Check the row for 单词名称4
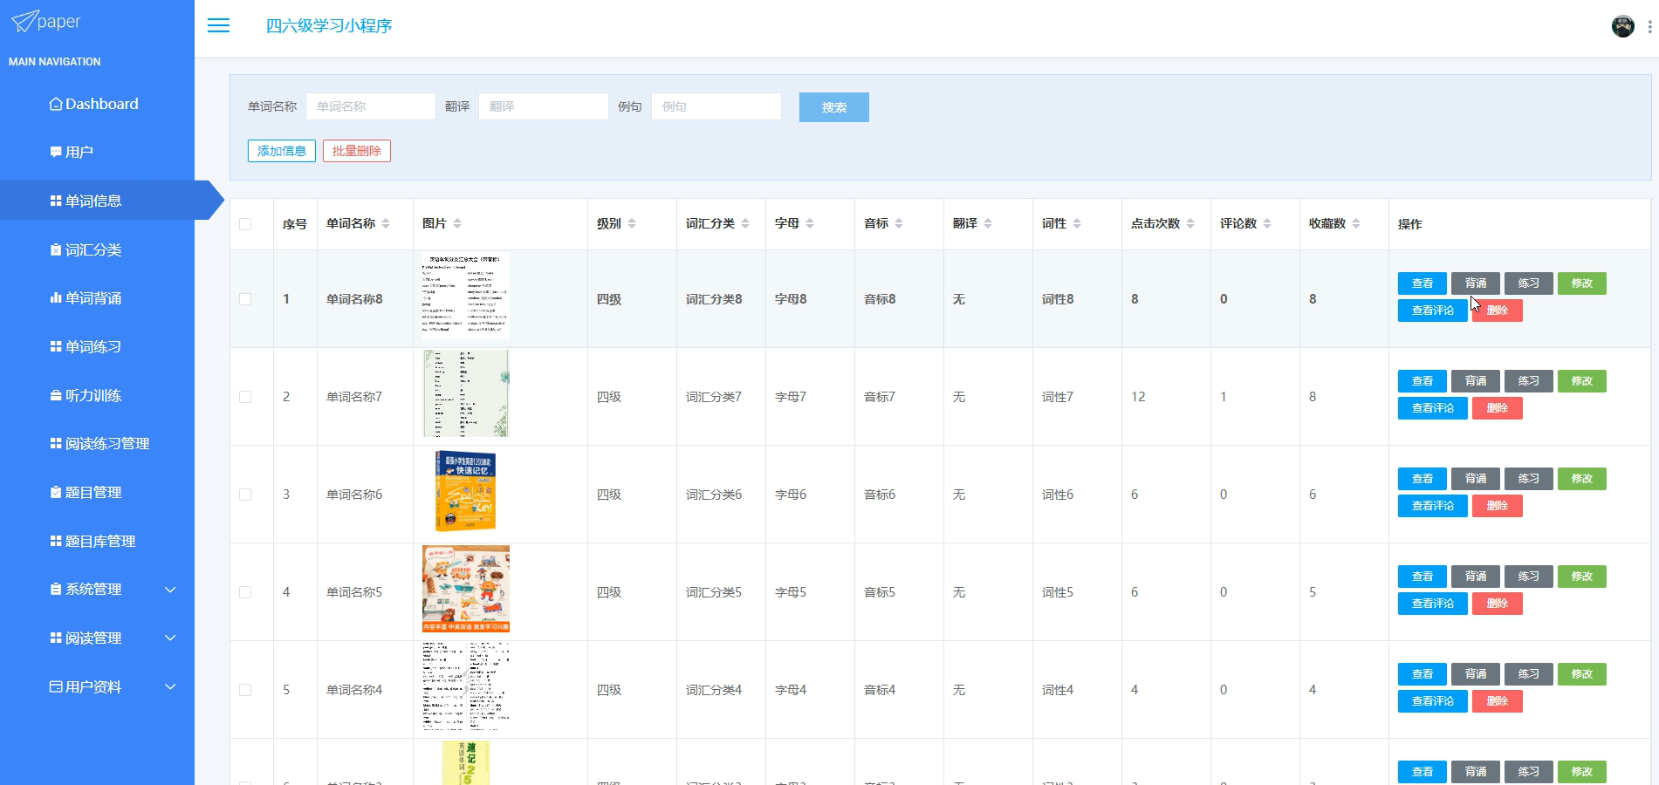This screenshot has width=1659, height=785. point(245,690)
